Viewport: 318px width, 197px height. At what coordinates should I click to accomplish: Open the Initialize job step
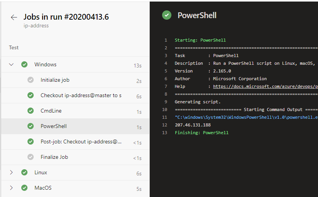tap(75, 80)
